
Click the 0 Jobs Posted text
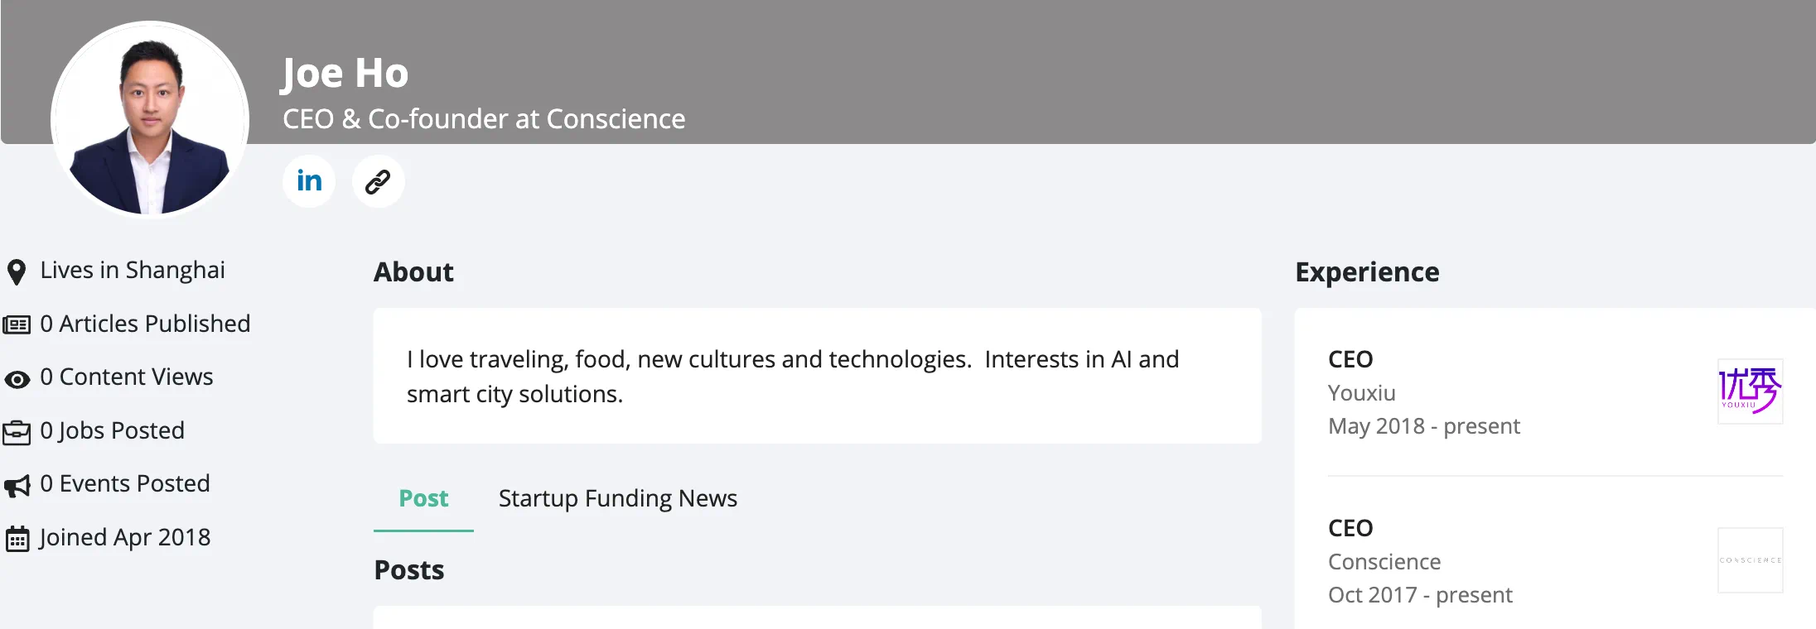click(x=112, y=430)
